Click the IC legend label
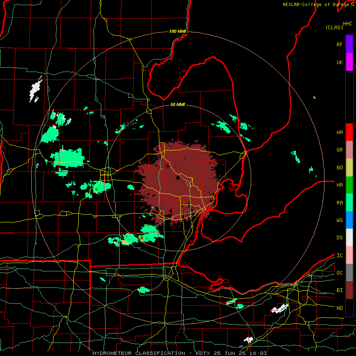The width and height of the screenshot is (356, 356). pyautogui.click(x=339, y=256)
